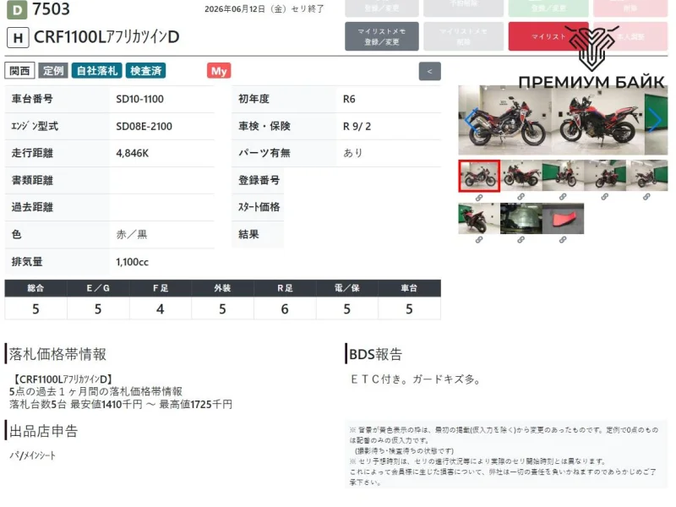This screenshot has width=676, height=507.
Task: Click link icon under first thumbnail
Action: click(479, 198)
